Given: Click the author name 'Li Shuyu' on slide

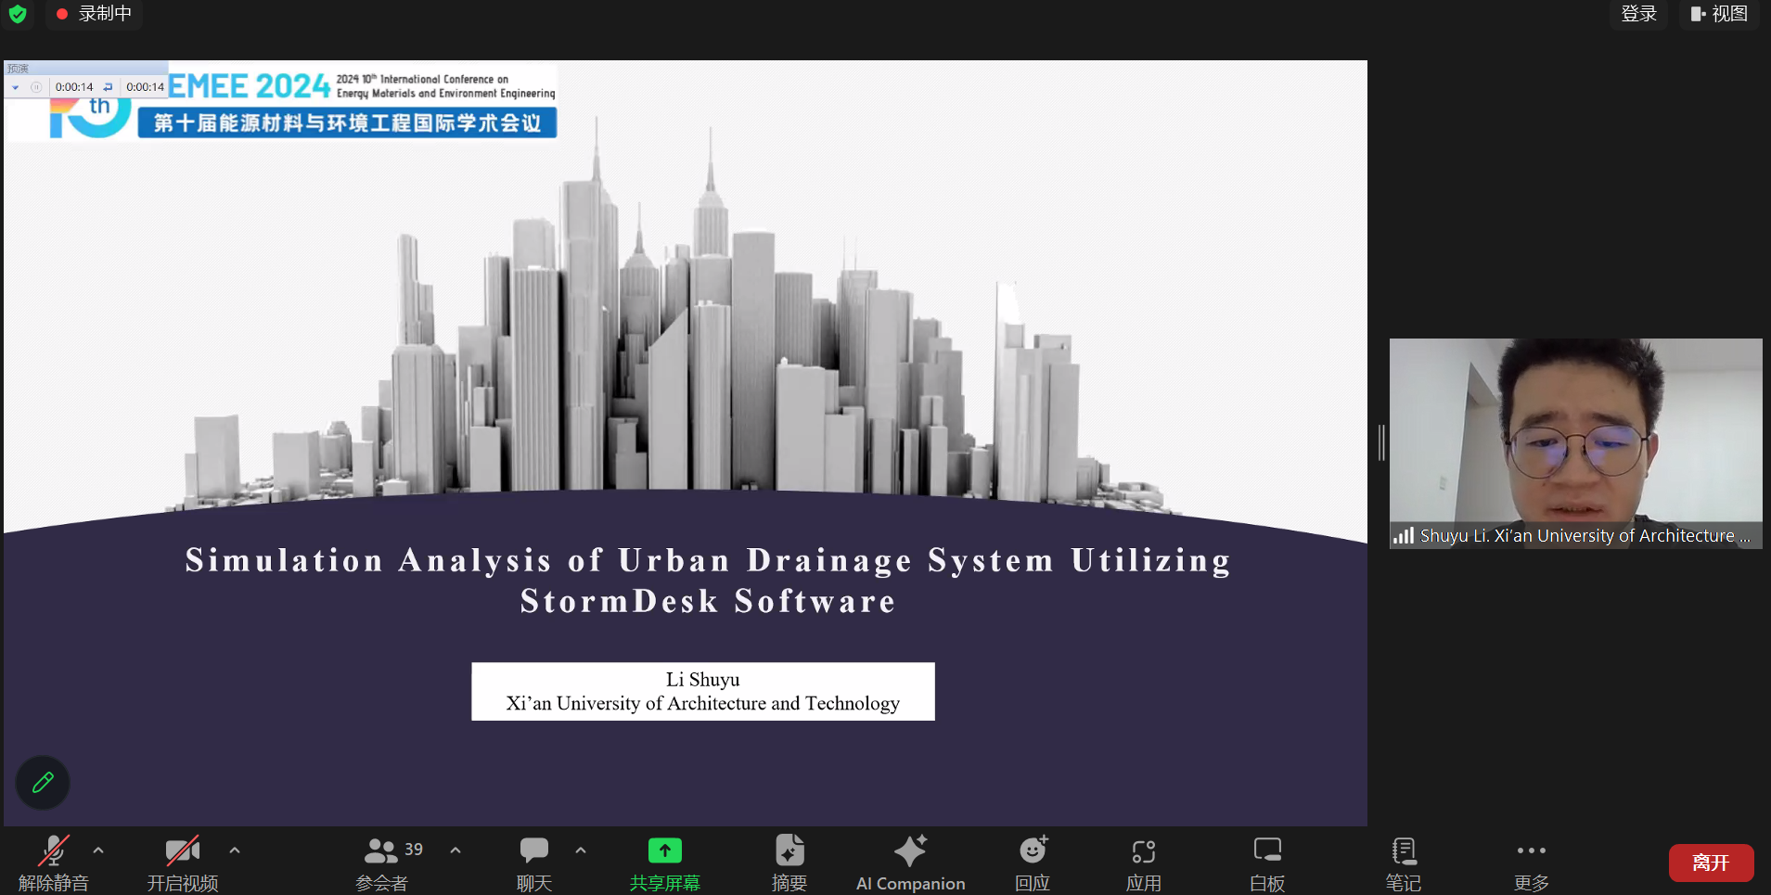Looking at the screenshot, I should tap(702, 680).
